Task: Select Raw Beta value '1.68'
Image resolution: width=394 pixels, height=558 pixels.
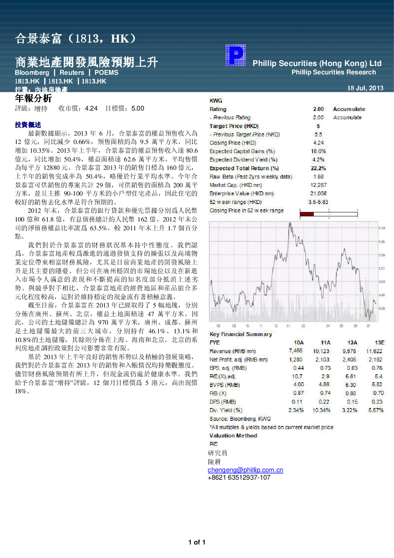Action: (319, 177)
